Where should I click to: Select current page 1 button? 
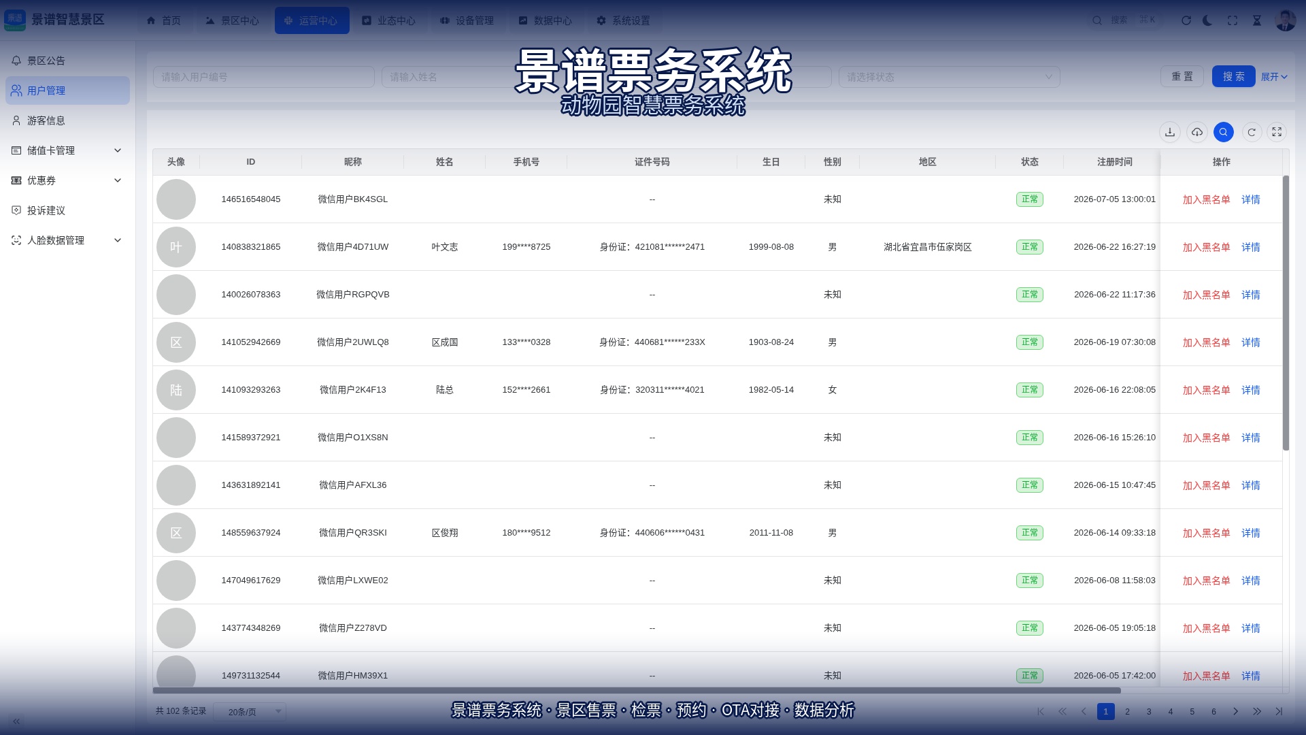[1105, 712]
